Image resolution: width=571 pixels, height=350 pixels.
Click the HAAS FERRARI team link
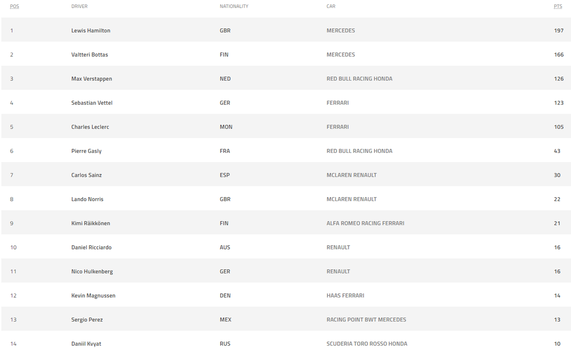(x=345, y=296)
